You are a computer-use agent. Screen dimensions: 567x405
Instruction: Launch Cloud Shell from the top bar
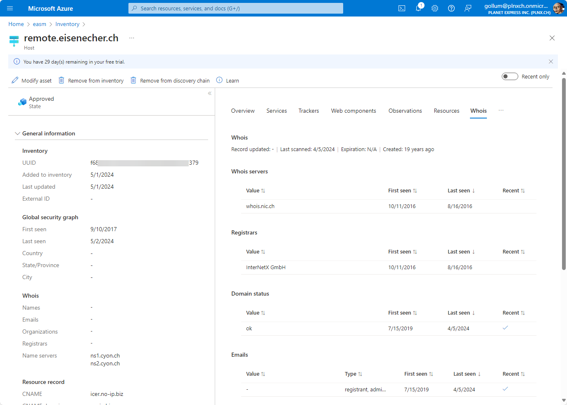(x=401, y=8)
